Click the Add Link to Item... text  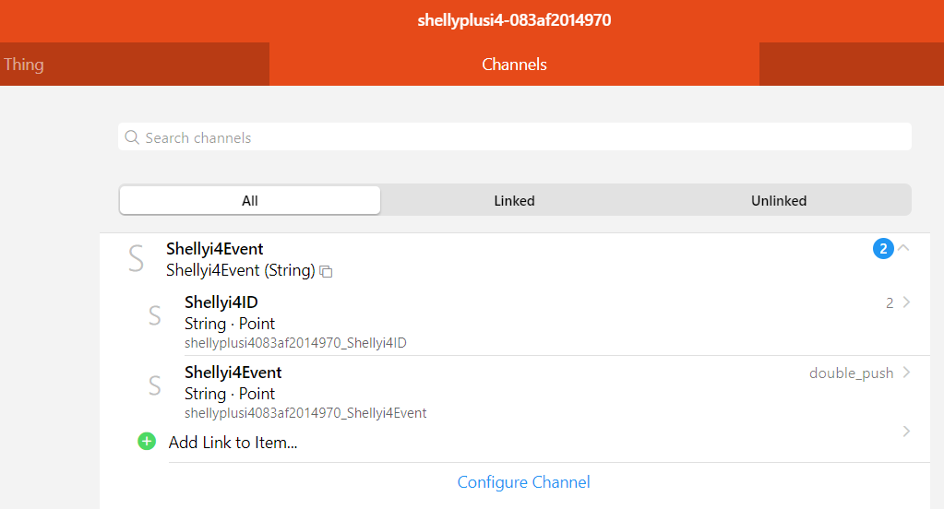click(233, 443)
